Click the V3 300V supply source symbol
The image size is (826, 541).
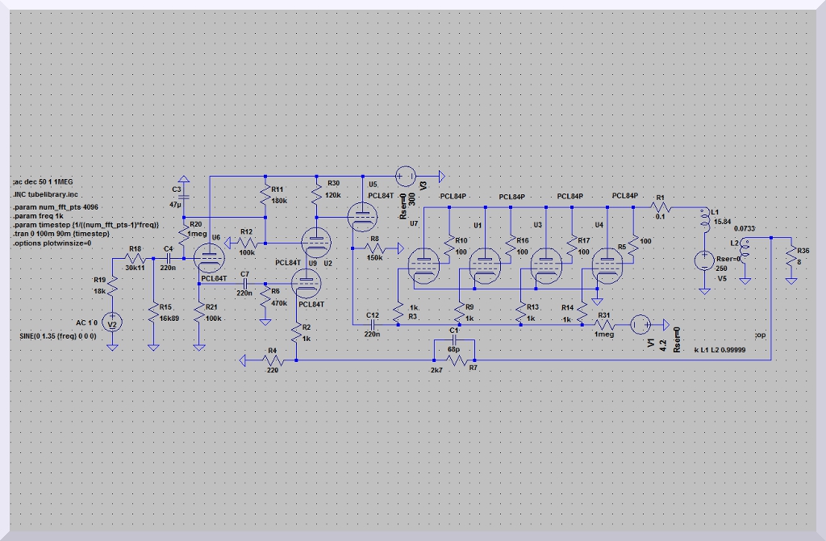(406, 175)
